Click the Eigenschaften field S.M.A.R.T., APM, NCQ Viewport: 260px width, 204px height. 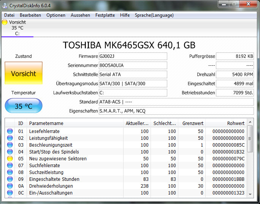(x=176, y=111)
